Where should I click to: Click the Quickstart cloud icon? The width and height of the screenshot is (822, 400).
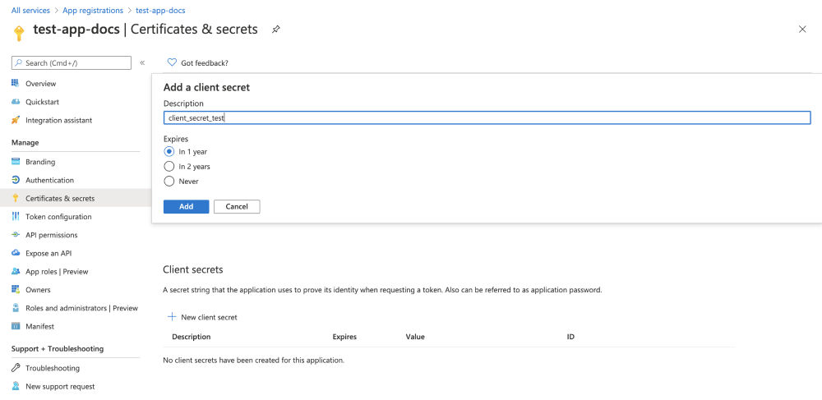tap(16, 102)
